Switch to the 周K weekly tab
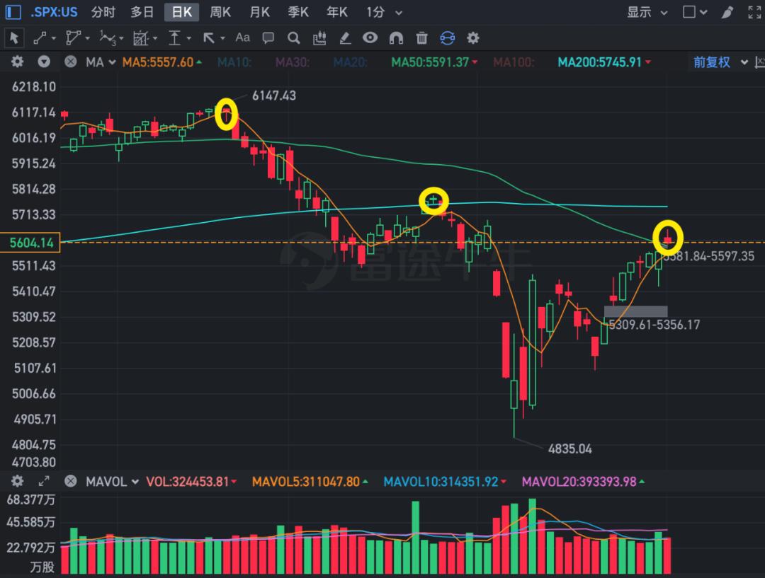Screen dimensions: 765x578 (x=221, y=12)
